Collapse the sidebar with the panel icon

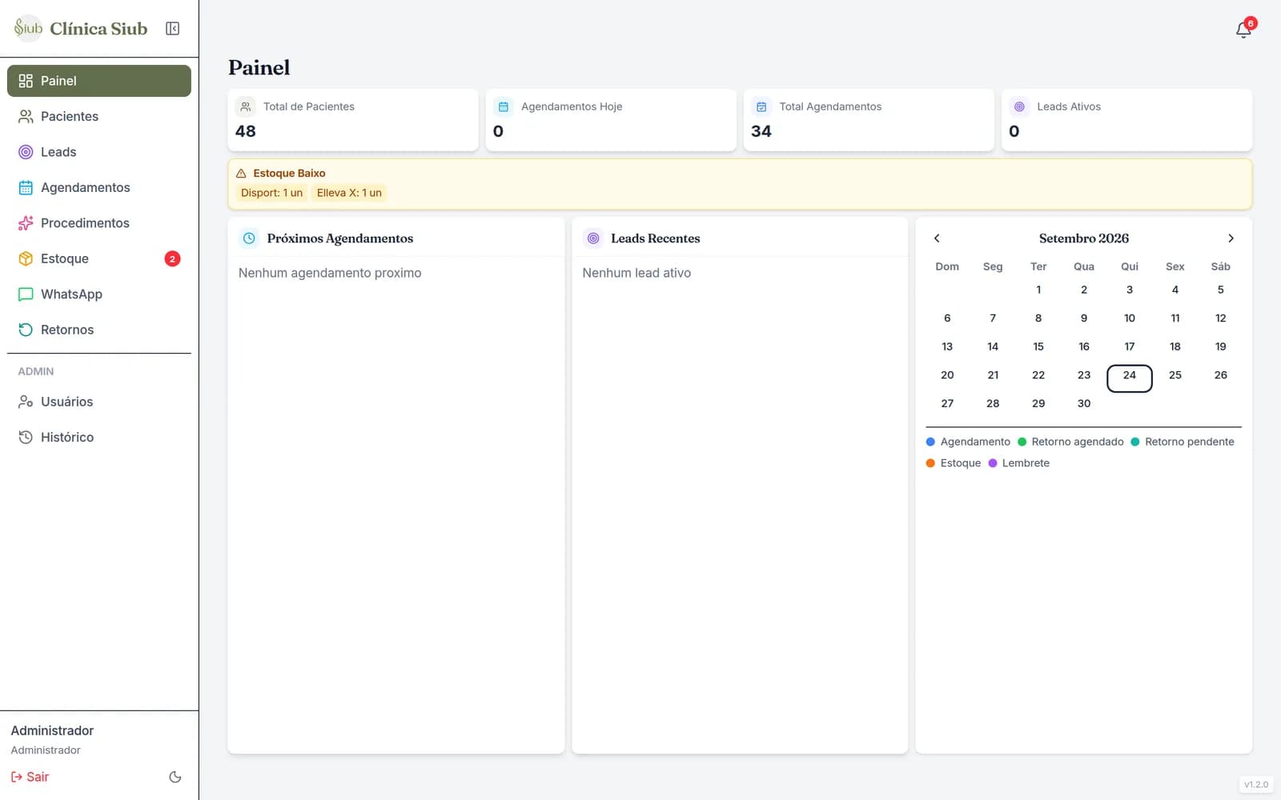coord(172,29)
